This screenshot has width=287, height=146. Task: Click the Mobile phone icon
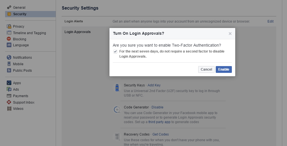(x=9, y=64)
